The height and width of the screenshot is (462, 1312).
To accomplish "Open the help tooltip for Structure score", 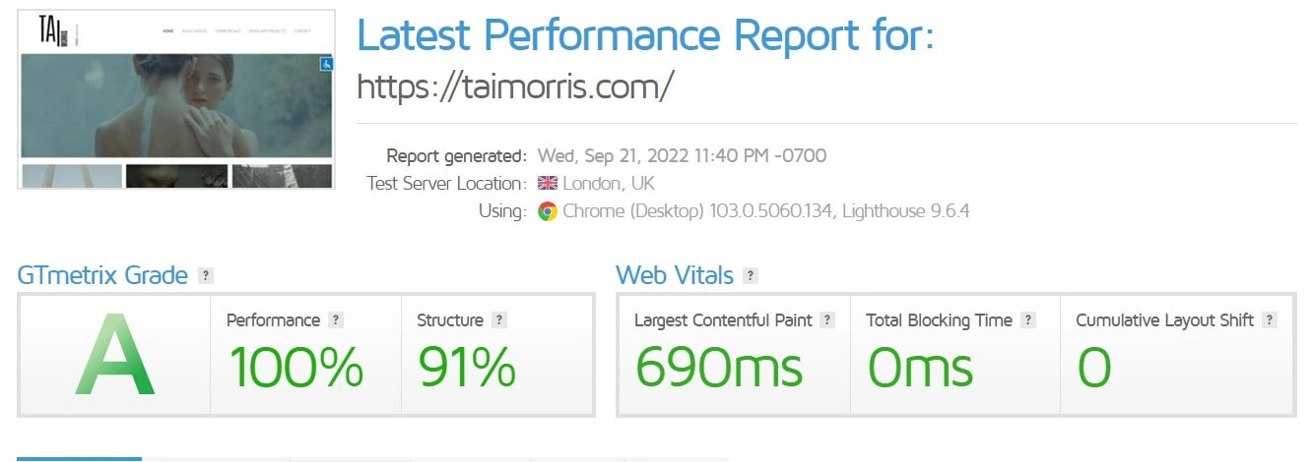I will pyautogui.click(x=499, y=320).
